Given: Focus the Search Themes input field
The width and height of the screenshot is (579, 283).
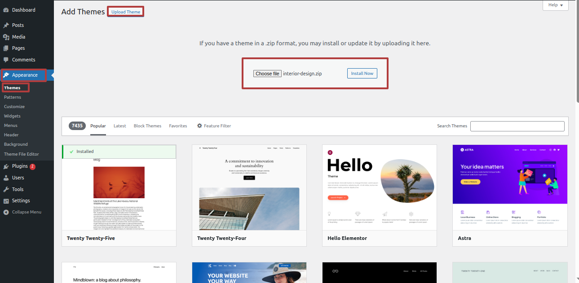Looking at the screenshot, I should (517, 126).
